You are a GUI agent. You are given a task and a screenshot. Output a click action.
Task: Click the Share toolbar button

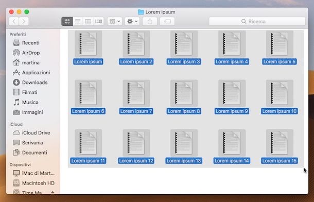[x=150, y=21]
